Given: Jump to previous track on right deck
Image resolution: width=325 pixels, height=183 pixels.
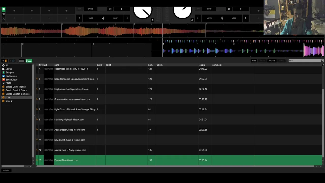Looking at the screenshot, I should tap(229, 9).
